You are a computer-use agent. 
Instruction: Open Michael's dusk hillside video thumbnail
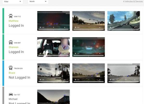54,97
